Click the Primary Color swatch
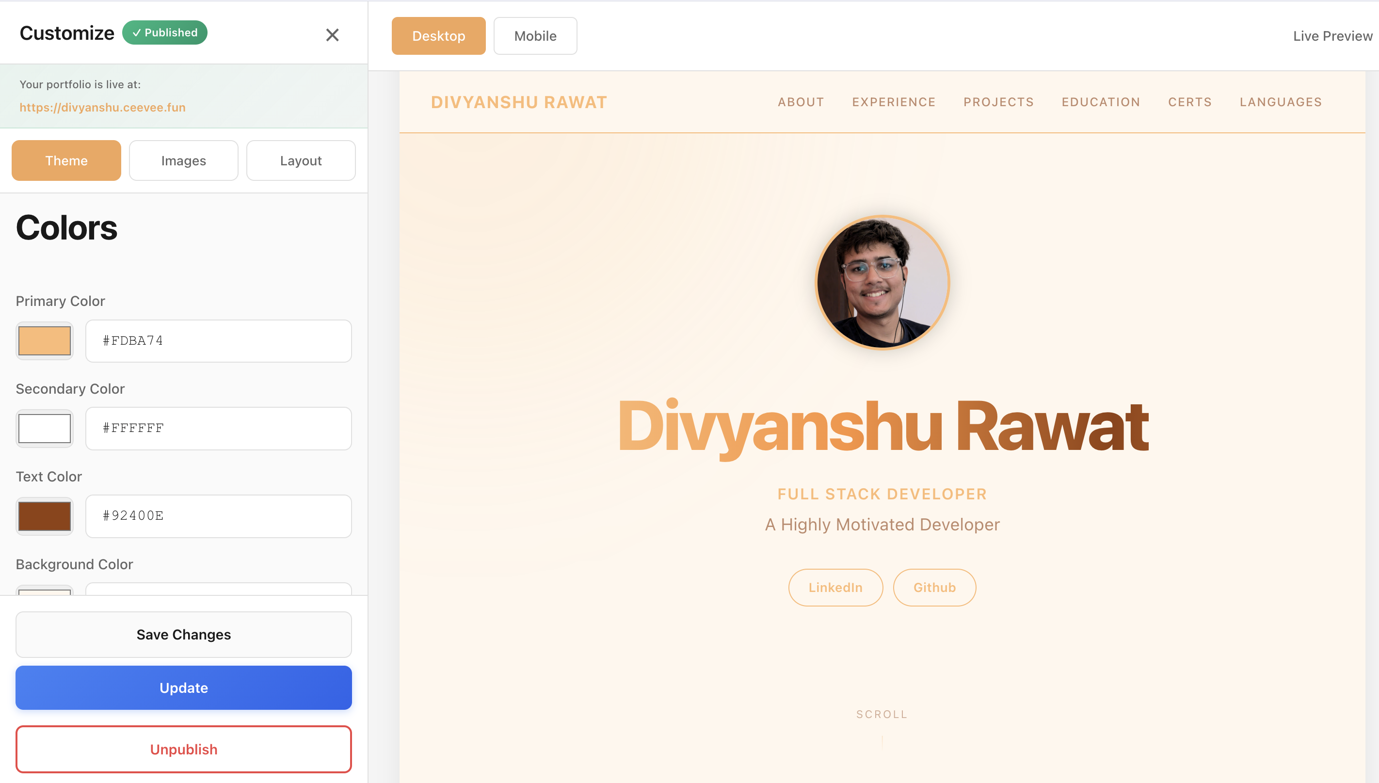The width and height of the screenshot is (1379, 783). [x=45, y=341]
